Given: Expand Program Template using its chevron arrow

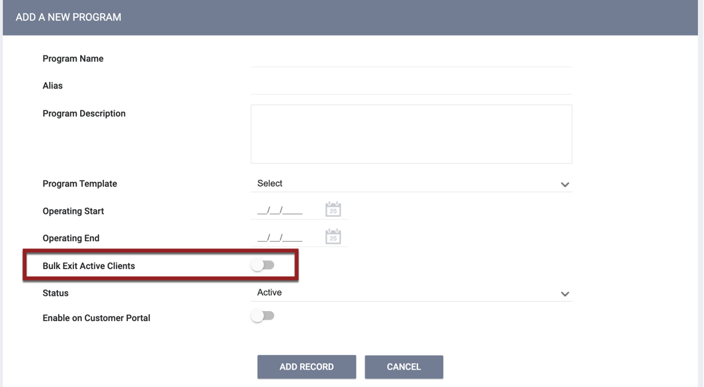Looking at the screenshot, I should 565,183.
